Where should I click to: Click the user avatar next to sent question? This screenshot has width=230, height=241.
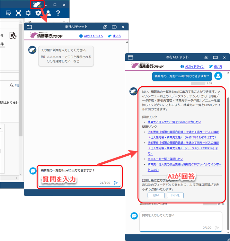[x=218, y=76]
